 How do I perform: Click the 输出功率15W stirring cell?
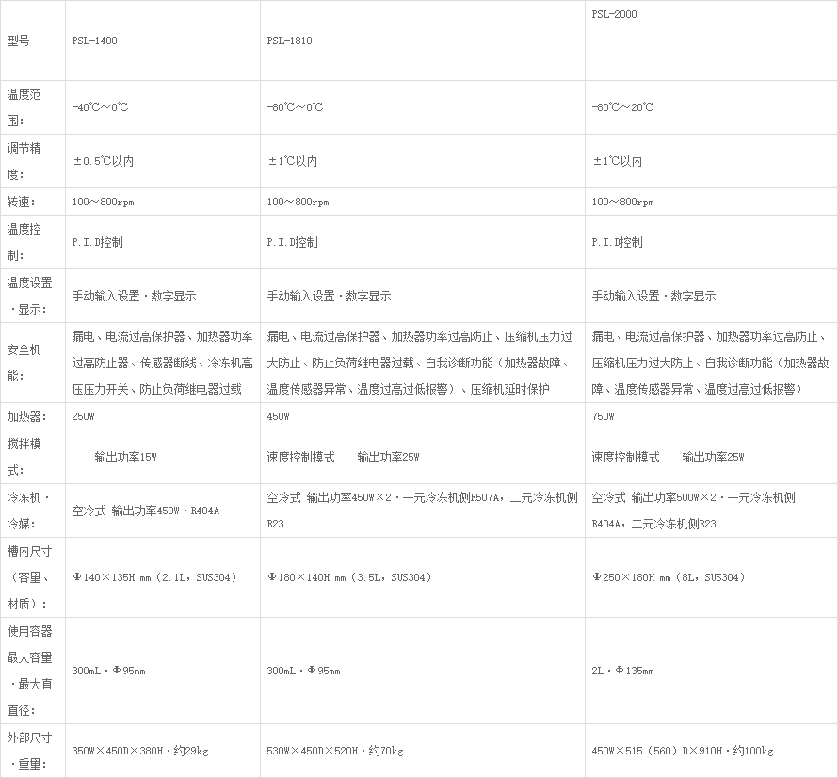[x=125, y=458]
